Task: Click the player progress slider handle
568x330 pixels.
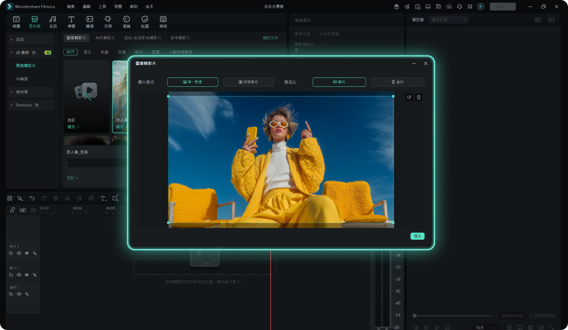Action: pos(415,316)
